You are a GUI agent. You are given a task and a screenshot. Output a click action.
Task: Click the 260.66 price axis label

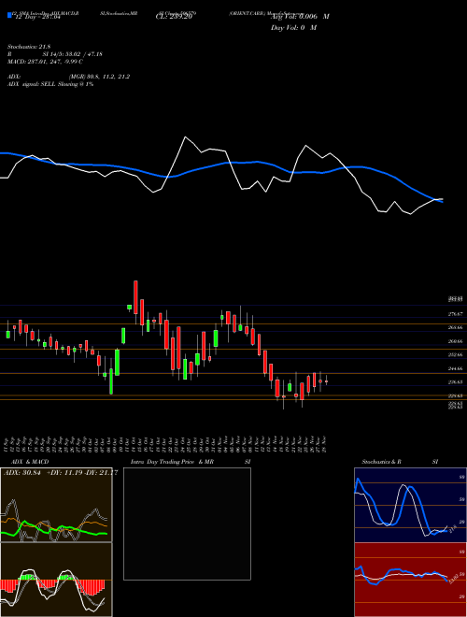(x=455, y=341)
